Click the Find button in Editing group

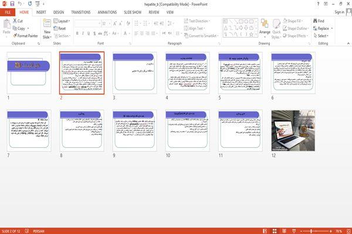pyautogui.click(x=319, y=21)
